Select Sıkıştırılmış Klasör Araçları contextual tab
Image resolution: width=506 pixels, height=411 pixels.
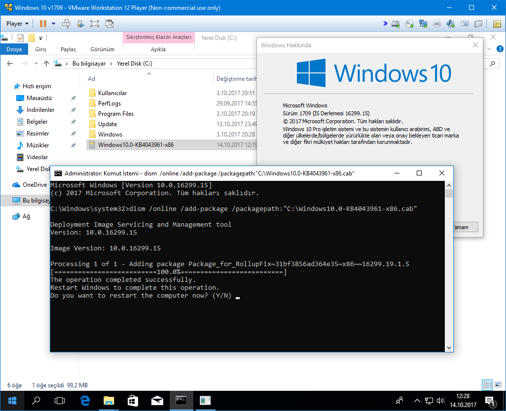pyautogui.click(x=158, y=37)
